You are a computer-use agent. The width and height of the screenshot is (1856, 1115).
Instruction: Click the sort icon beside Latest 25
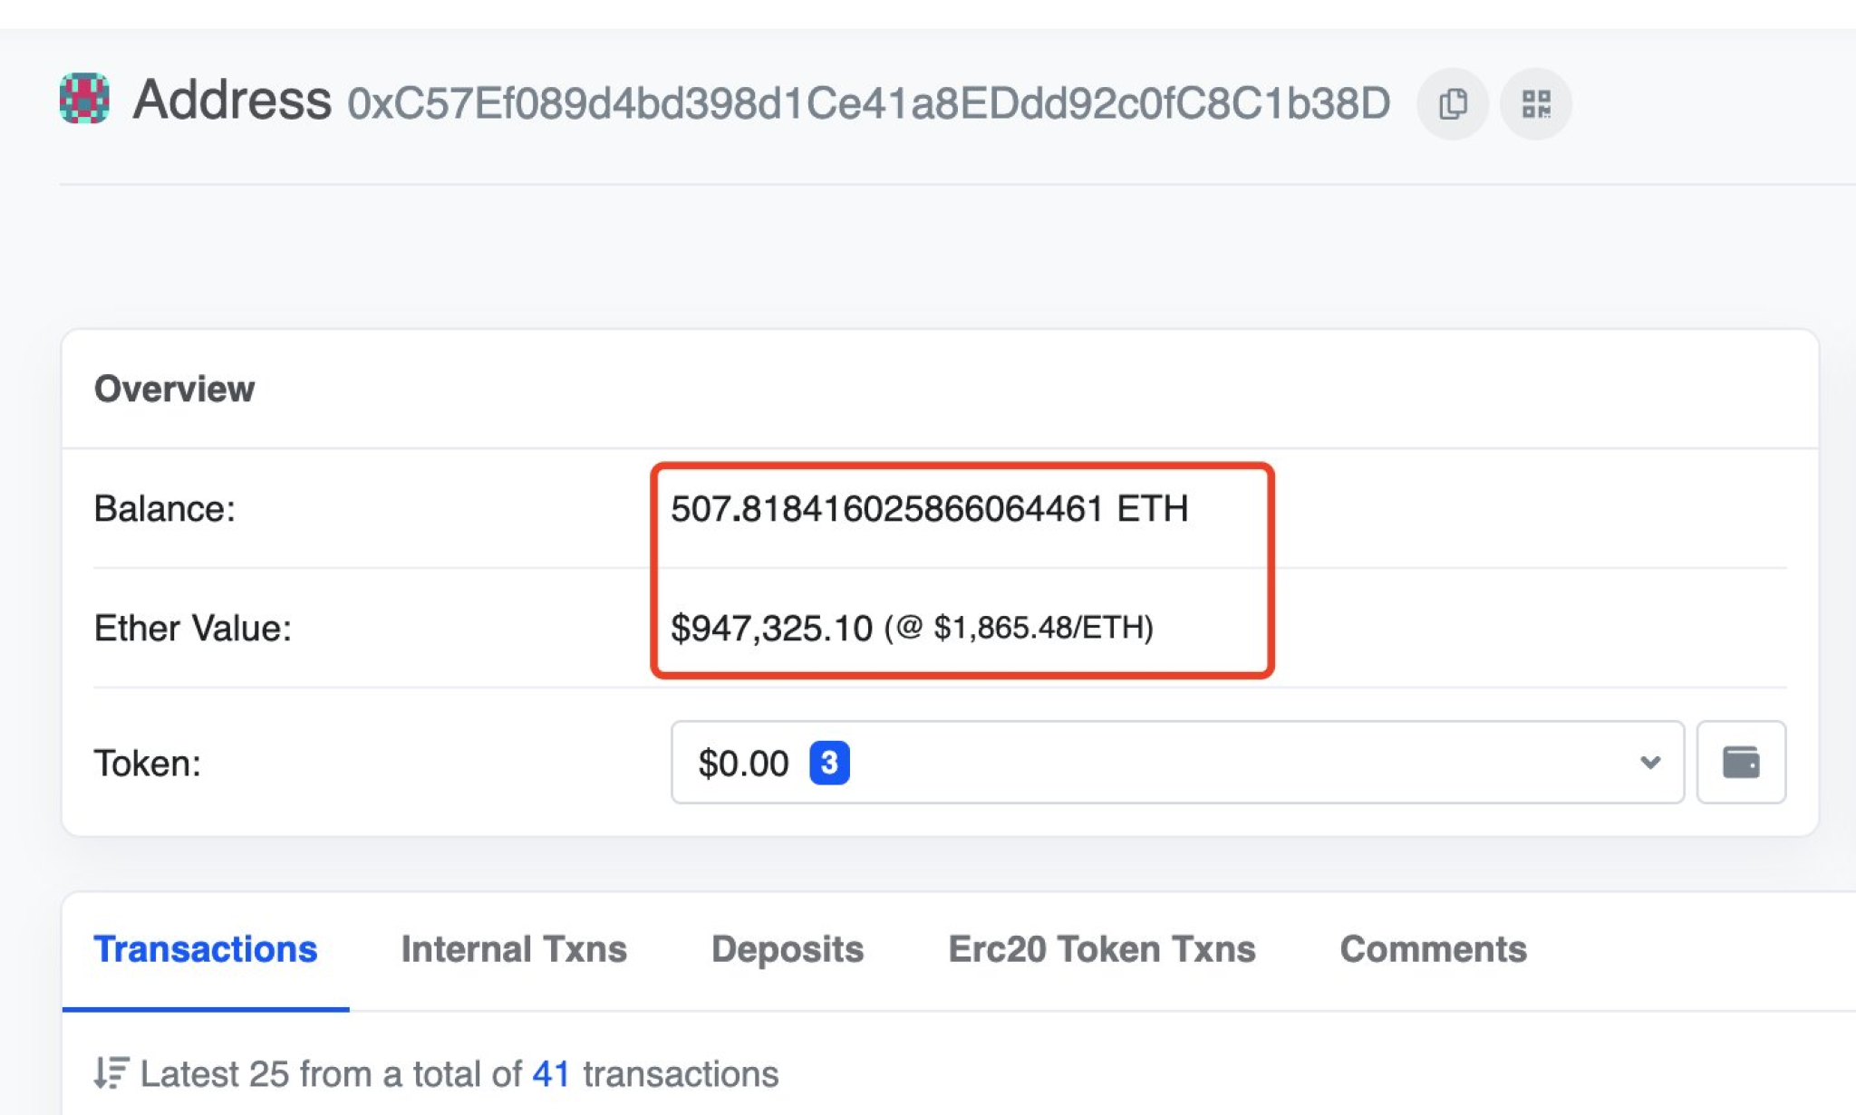[x=111, y=1073]
